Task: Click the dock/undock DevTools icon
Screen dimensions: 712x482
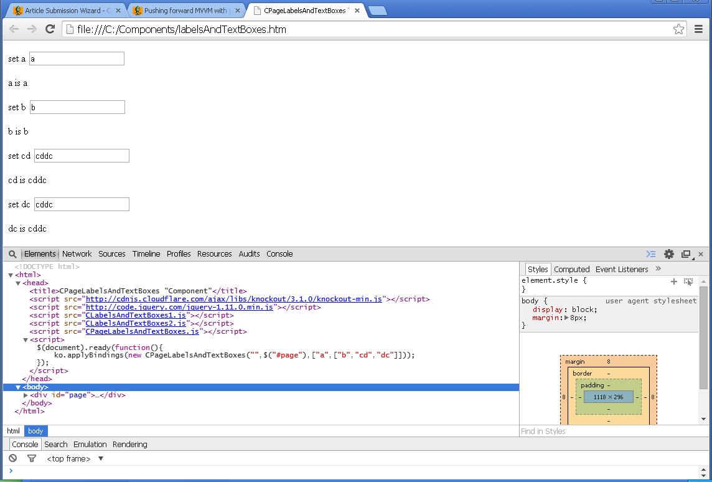Action: pos(686,255)
